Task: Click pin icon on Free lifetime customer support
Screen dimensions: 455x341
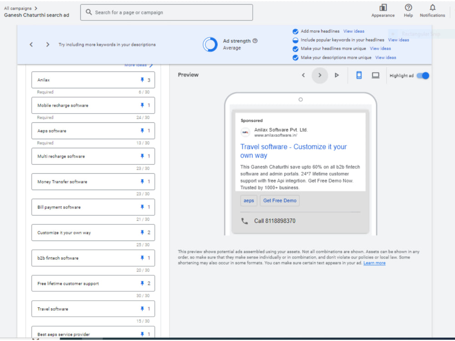Action: [x=142, y=283]
